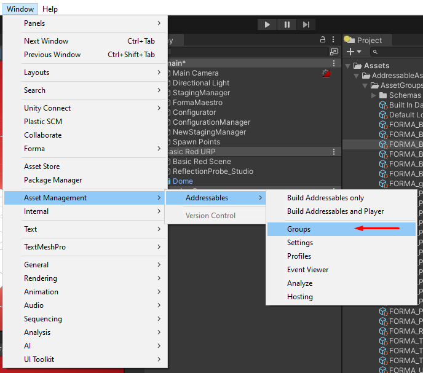423x373 pixels.
Task: Open the Package Manager
Action: pos(85,180)
